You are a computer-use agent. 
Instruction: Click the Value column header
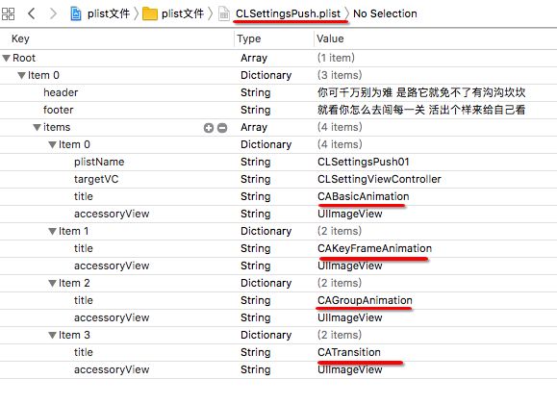point(330,38)
